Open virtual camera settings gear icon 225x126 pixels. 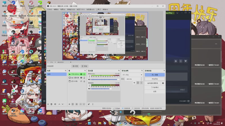tap(163, 83)
